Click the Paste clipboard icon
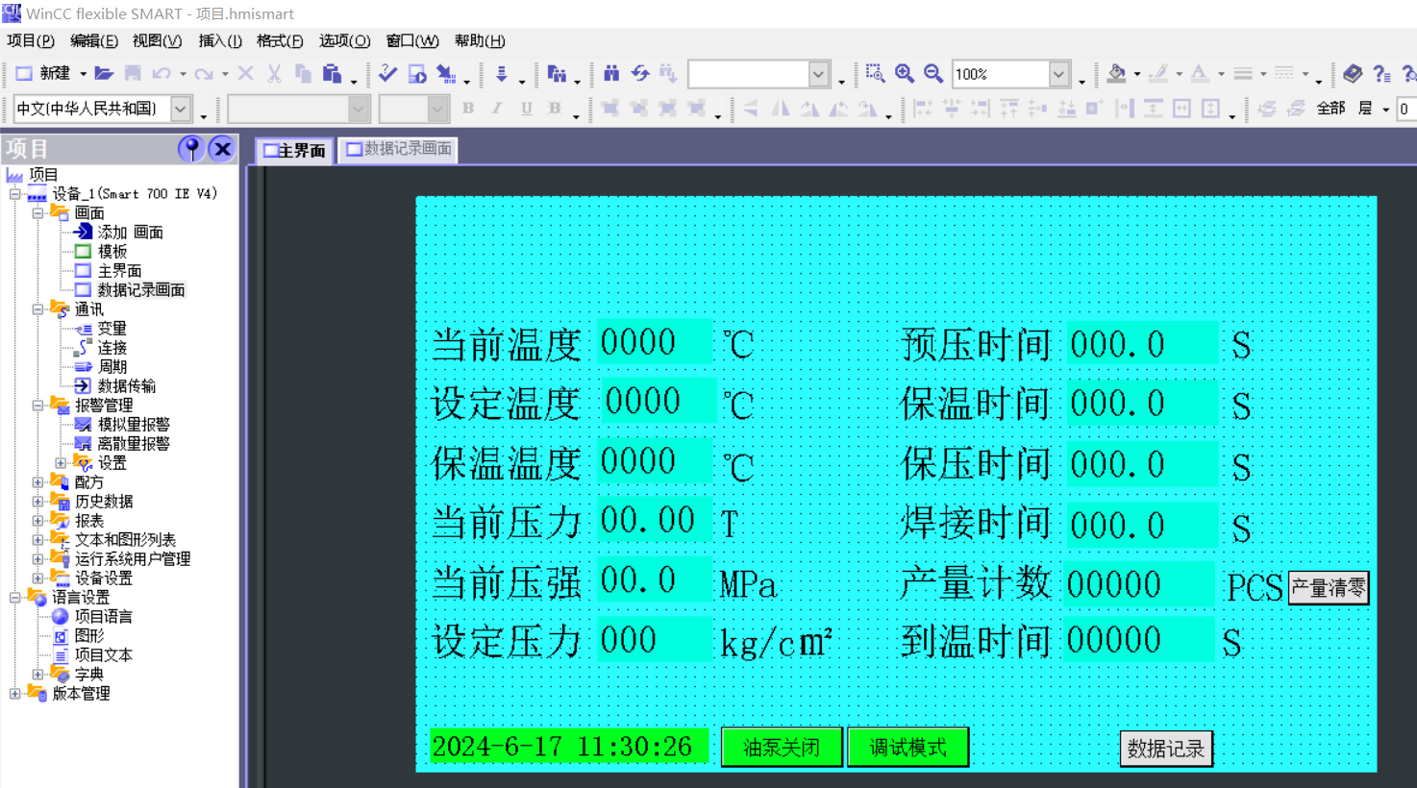1417x788 pixels. (x=332, y=74)
